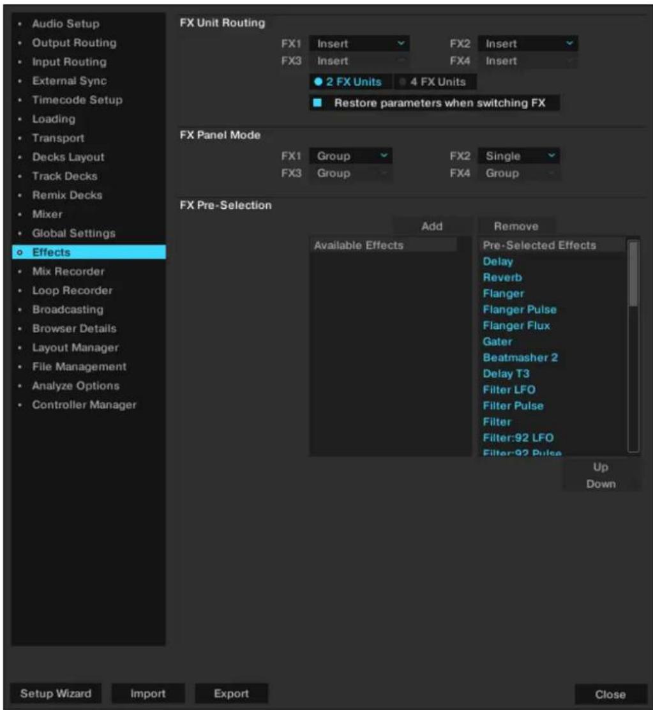Open FX4 panel mode Group dropdown
Image resolution: width=653 pixels, height=710 pixels.
(x=519, y=173)
